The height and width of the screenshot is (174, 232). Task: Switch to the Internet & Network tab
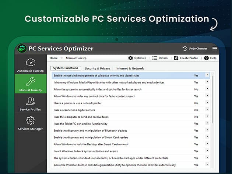[x=130, y=68]
